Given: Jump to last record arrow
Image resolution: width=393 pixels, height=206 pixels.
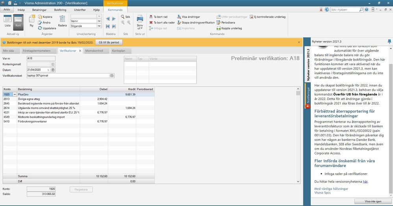Looking at the screenshot, I should [x=114, y=26].
